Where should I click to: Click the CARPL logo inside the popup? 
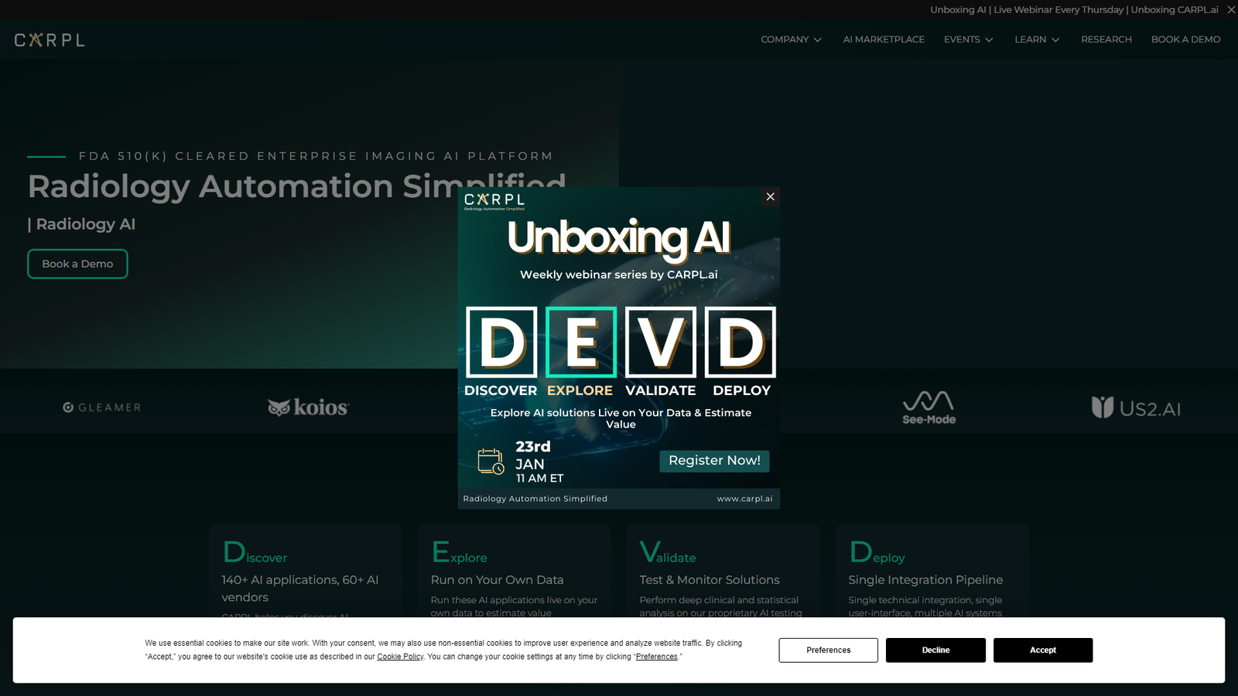(x=494, y=201)
